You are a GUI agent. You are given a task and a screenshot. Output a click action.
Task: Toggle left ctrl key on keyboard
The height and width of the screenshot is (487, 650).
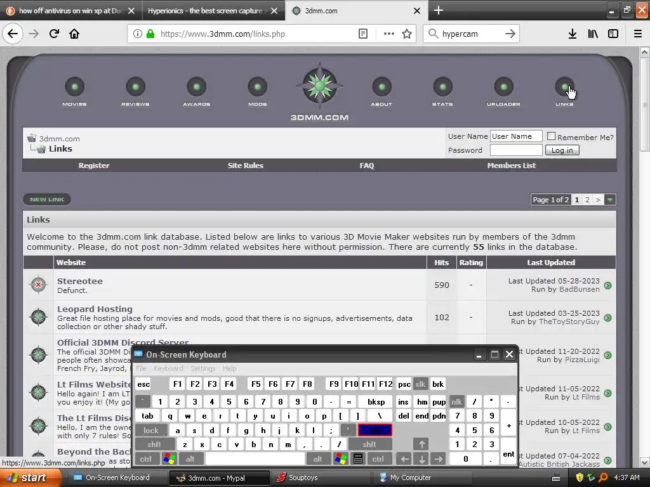pos(145,459)
